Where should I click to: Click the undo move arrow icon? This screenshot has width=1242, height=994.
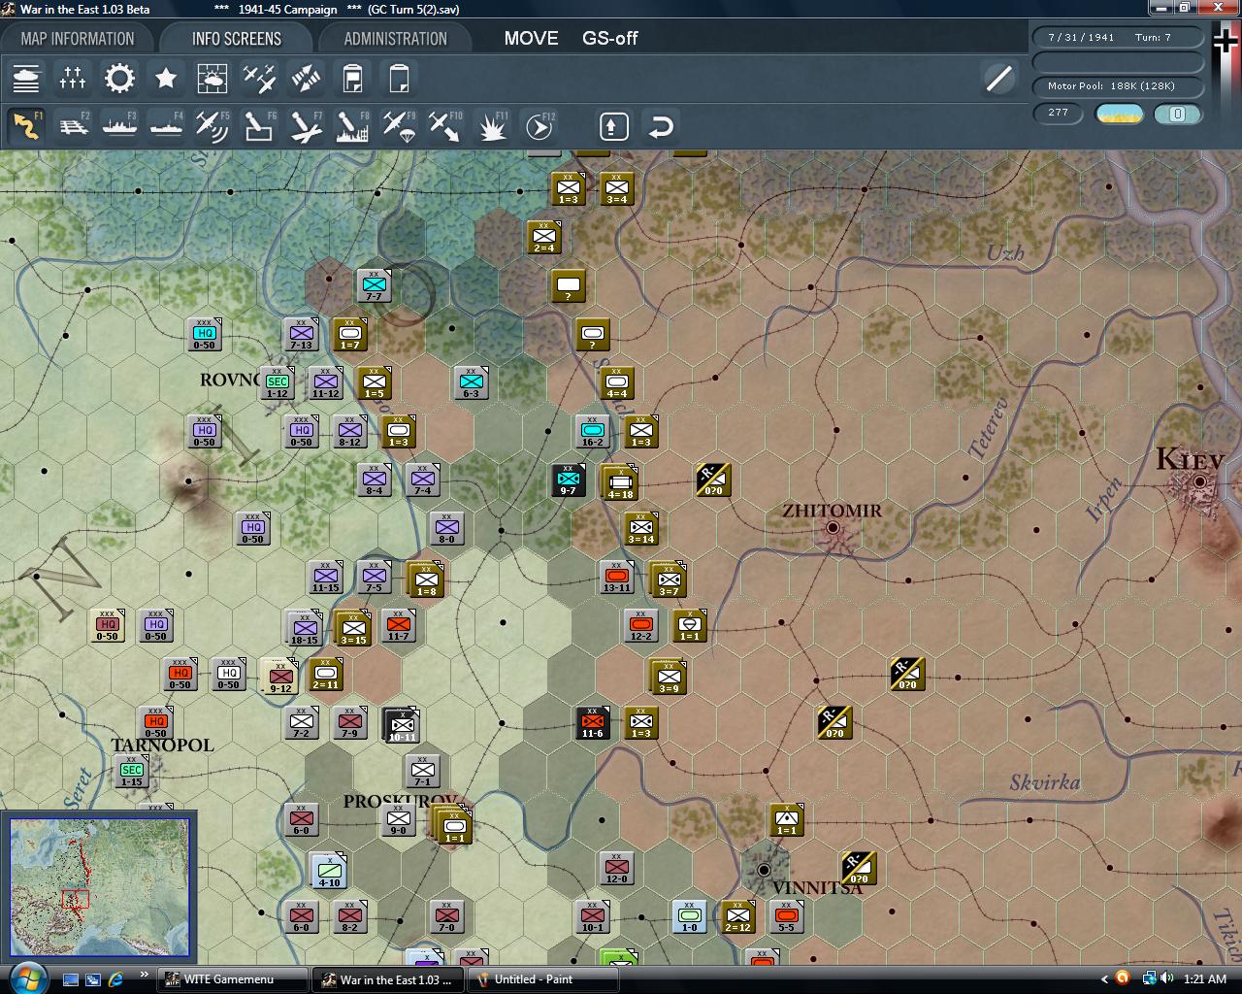pyautogui.click(x=661, y=126)
